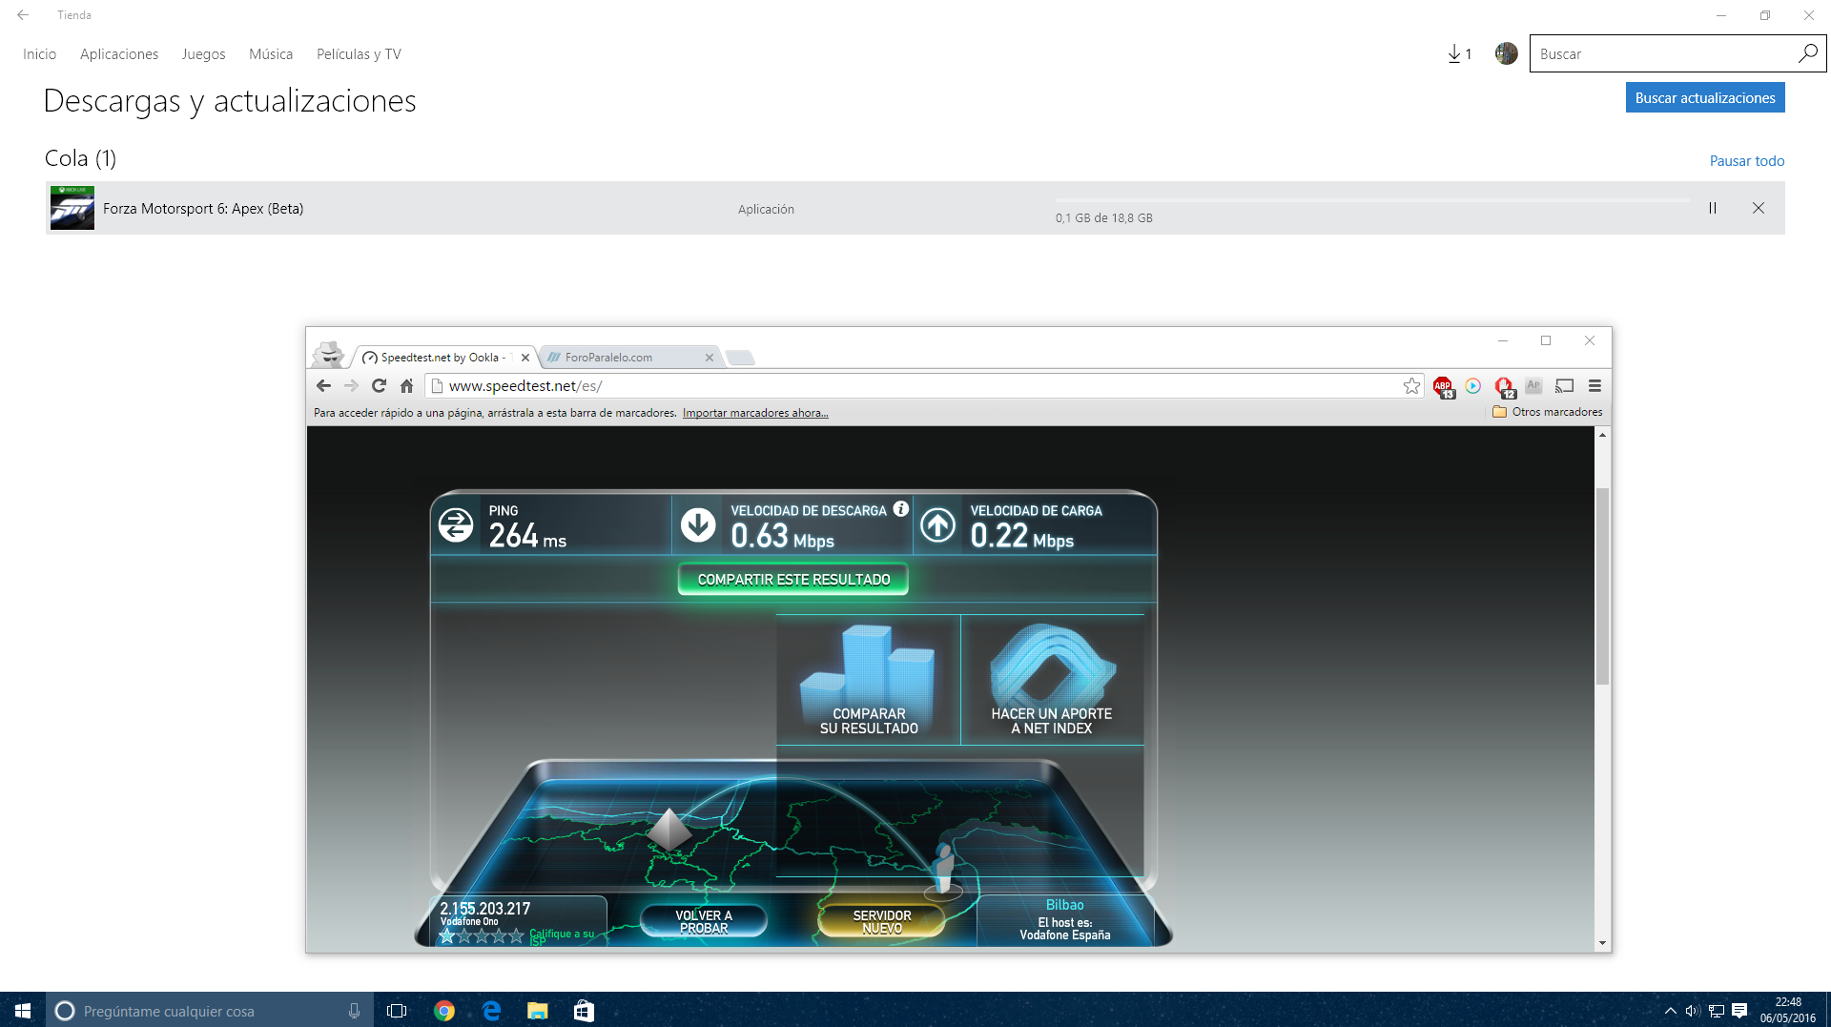Open the Adblock Plus extension icon
This screenshot has height=1027, width=1831.
(x=1444, y=386)
